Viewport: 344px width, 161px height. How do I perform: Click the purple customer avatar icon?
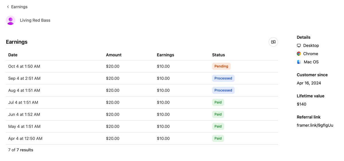tap(11, 20)
